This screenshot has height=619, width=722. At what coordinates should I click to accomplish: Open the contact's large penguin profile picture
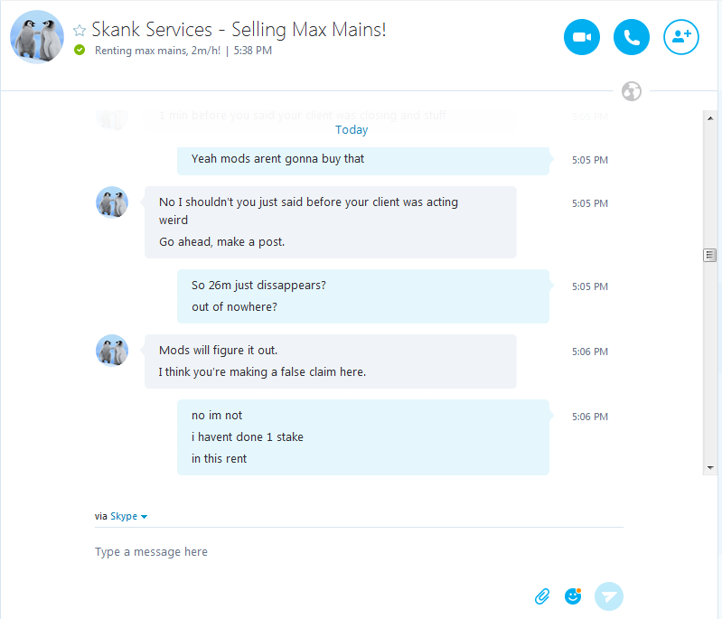point(37,37)
